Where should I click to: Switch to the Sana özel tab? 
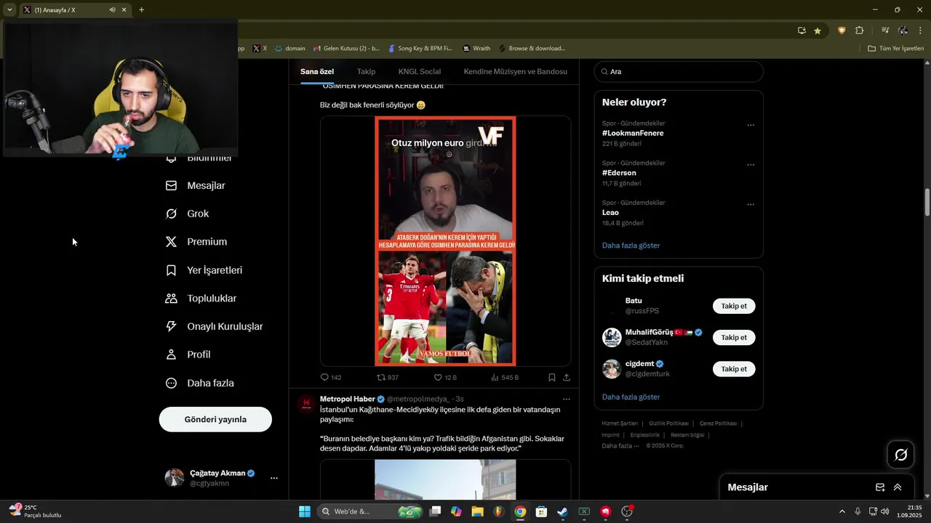[x=317, y=72]
